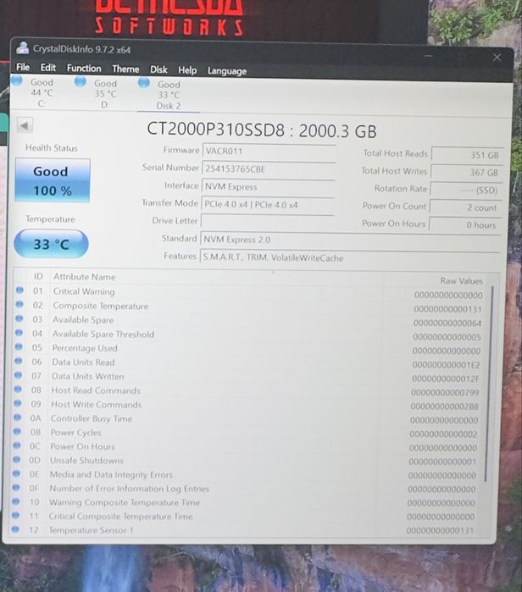Minimize the CrystalDiskInfo window
This screenshot has height=592, width=522.
(428, 56)
